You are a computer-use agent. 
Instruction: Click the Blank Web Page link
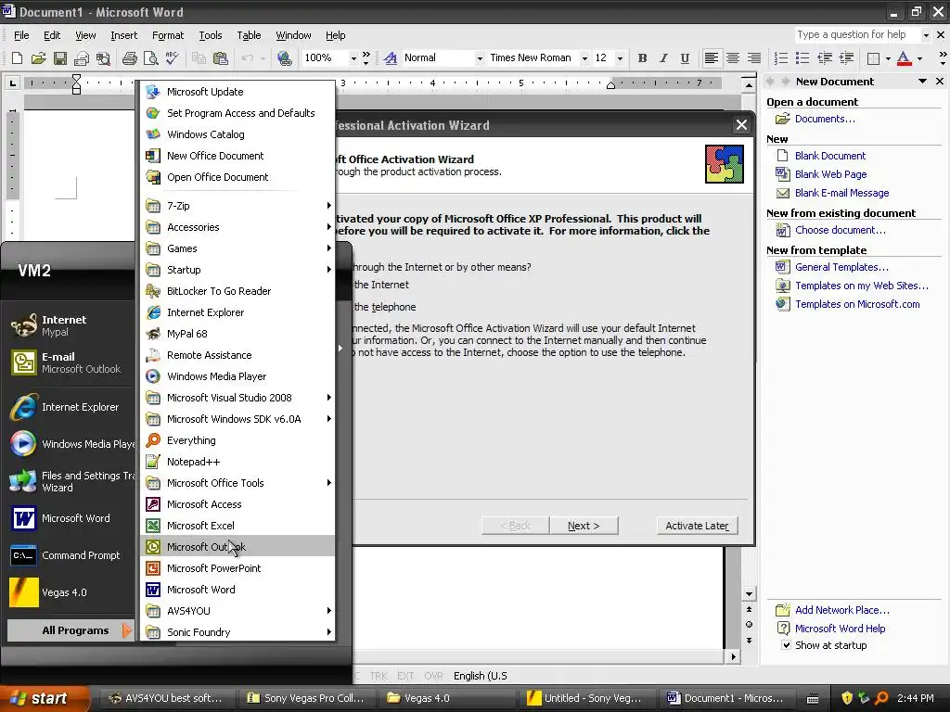coord(830,174)
